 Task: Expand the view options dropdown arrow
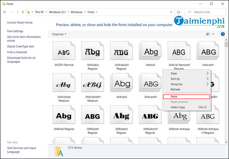click(x=213, y=34)
